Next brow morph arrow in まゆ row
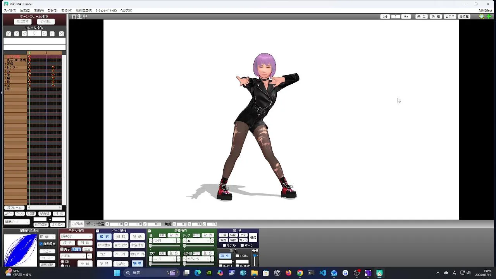 click(x=178, y=259)
